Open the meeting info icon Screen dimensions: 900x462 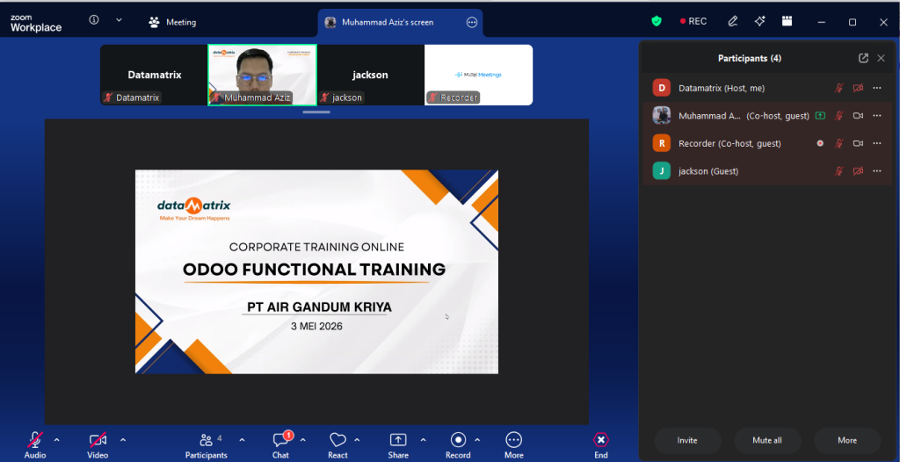pos(94,20)
